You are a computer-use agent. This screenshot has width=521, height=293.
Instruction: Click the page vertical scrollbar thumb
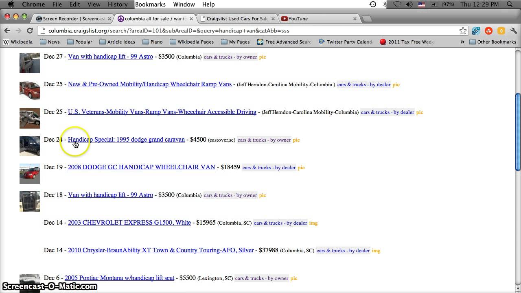[518, 132]
